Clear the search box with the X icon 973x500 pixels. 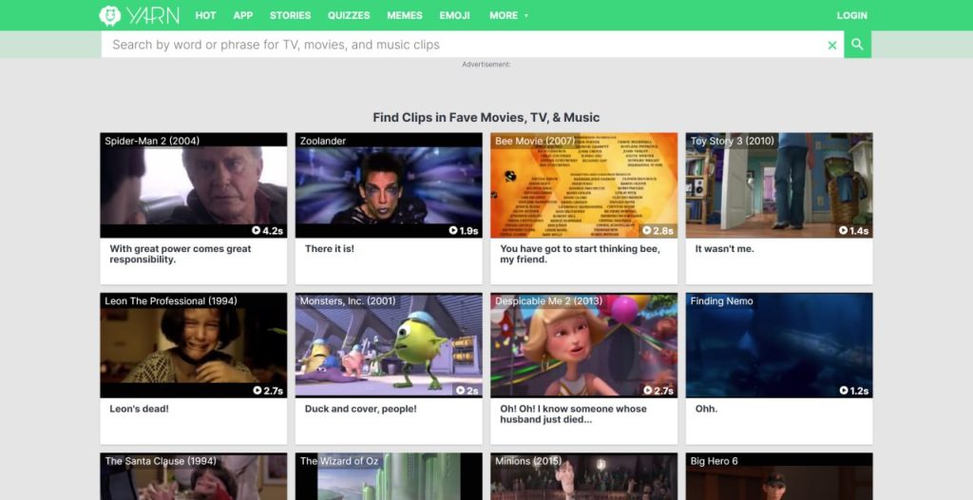[832, 45]
